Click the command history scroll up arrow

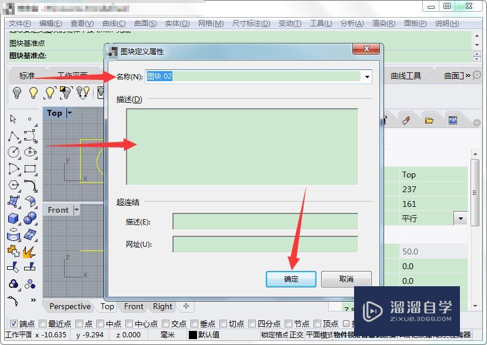click(x=477, y=36)
